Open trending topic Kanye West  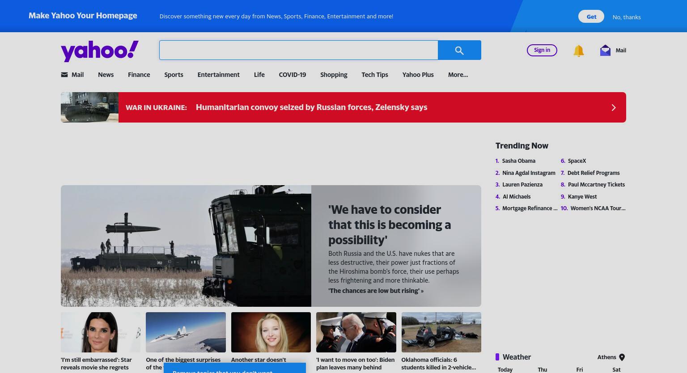[582, 197]
